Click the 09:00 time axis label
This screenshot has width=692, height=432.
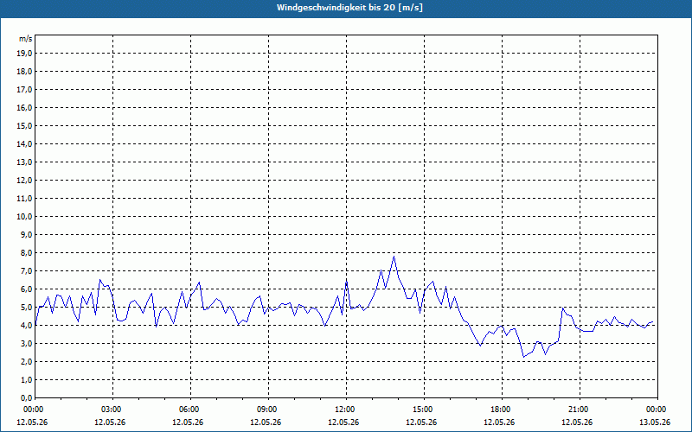click(x=268, y=410)
